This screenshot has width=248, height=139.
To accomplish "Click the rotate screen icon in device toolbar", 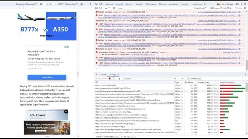I will 82,4.
